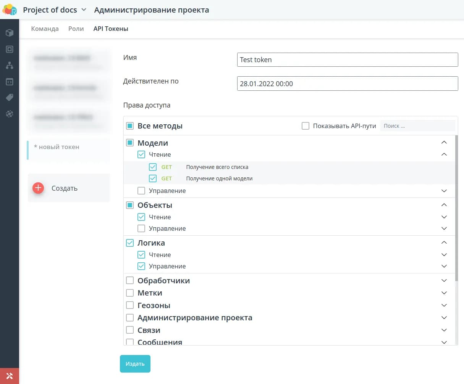Expand the "Геозоны" section chevron
Viewport: 464px width, 384px height.
click(x=444, y=305)
